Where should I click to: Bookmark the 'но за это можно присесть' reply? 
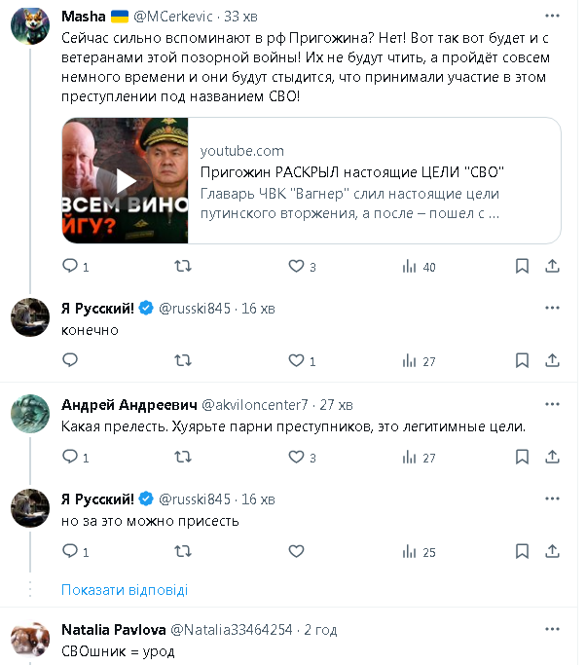(522, 552)
